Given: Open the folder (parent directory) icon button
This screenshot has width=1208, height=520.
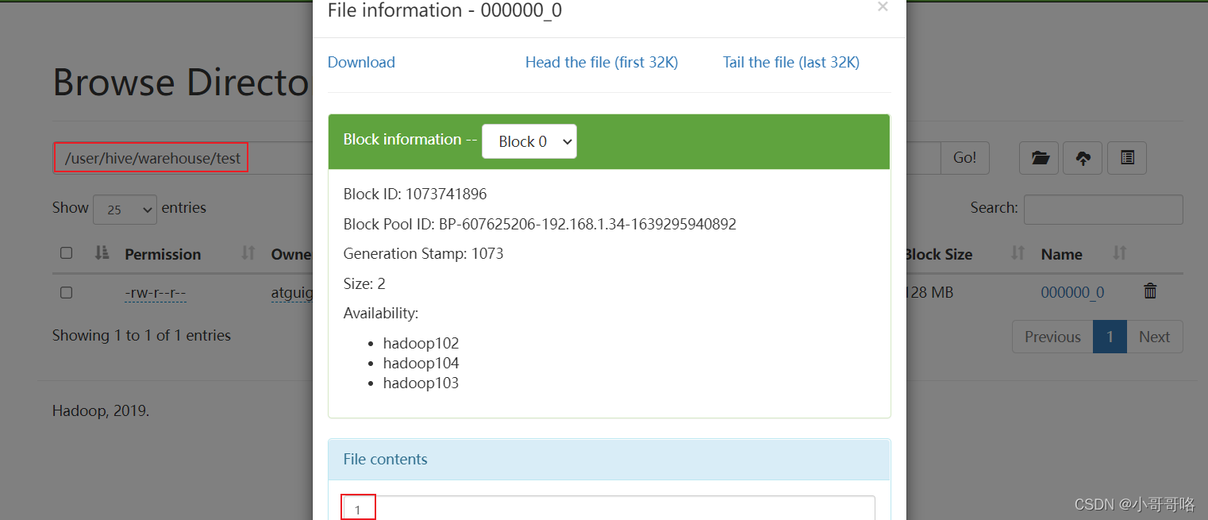Looking at the screenshot, I should [1039, 158].
